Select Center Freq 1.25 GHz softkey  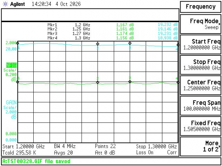click(201, 85)
